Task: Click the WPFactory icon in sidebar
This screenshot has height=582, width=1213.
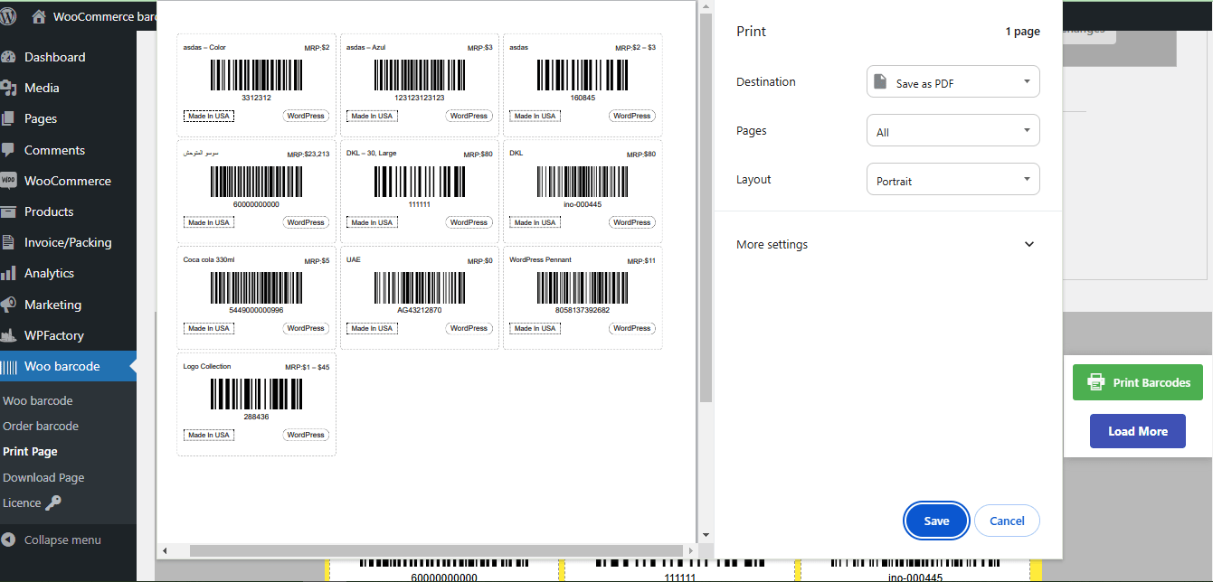Action: click(x=9, y=335)
